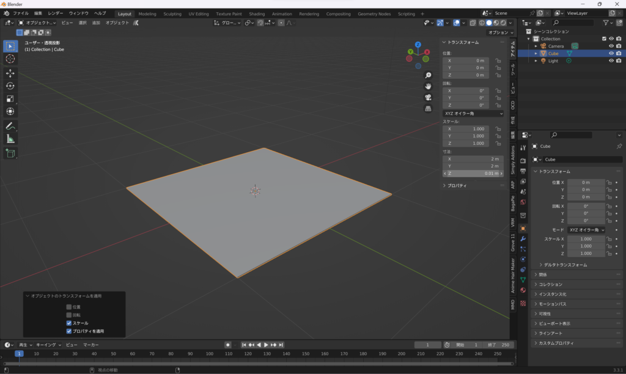Select the Scale tool in the toolbar
The image size is (626, 374).
click(10, 98)
